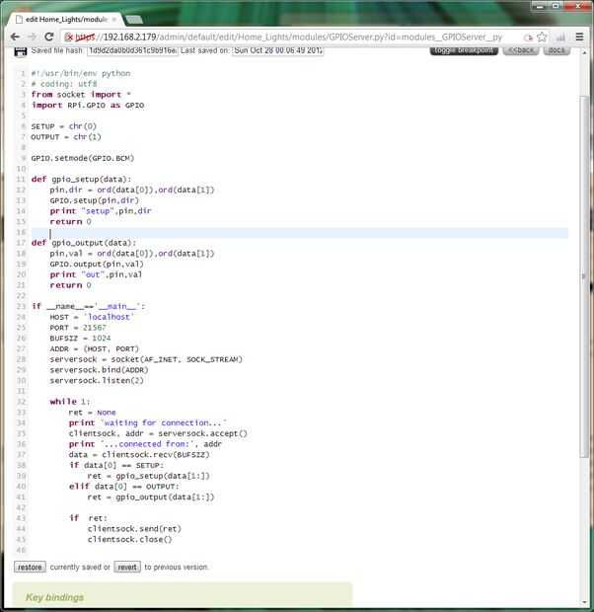Click 'GPIO.setup(pin,dir)' line

pos(94,200)
